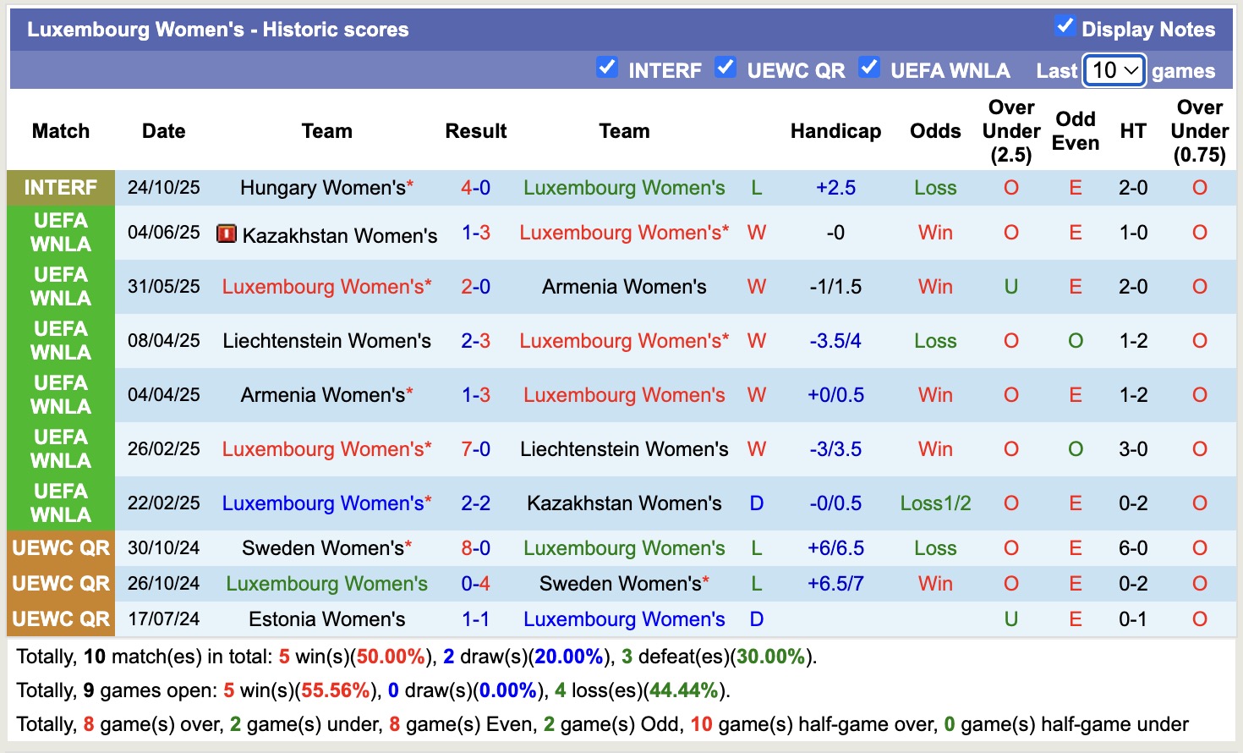Toggle the Display Notes checkbox
The image size is (1243, 753).
coord(1064,26)
